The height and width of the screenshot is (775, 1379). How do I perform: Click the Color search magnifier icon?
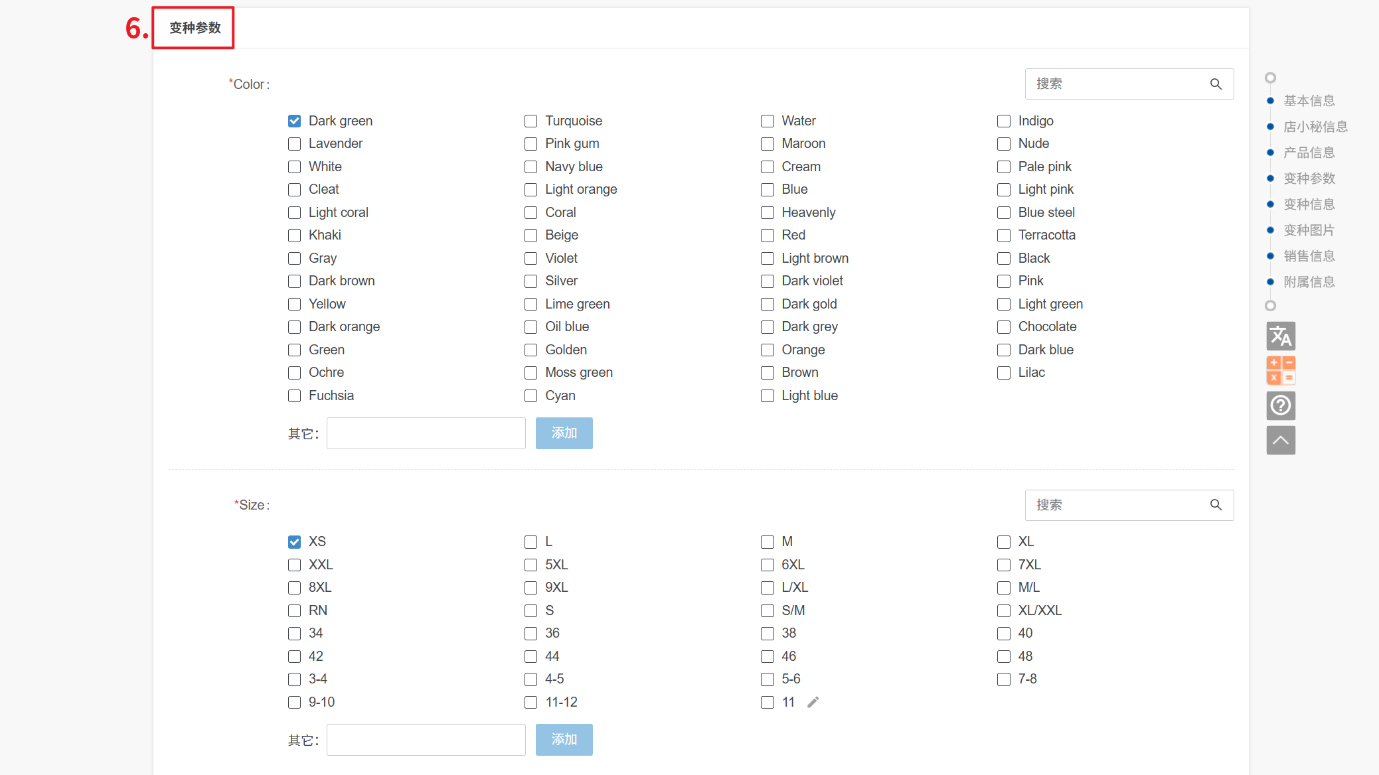coord(1216,84)
